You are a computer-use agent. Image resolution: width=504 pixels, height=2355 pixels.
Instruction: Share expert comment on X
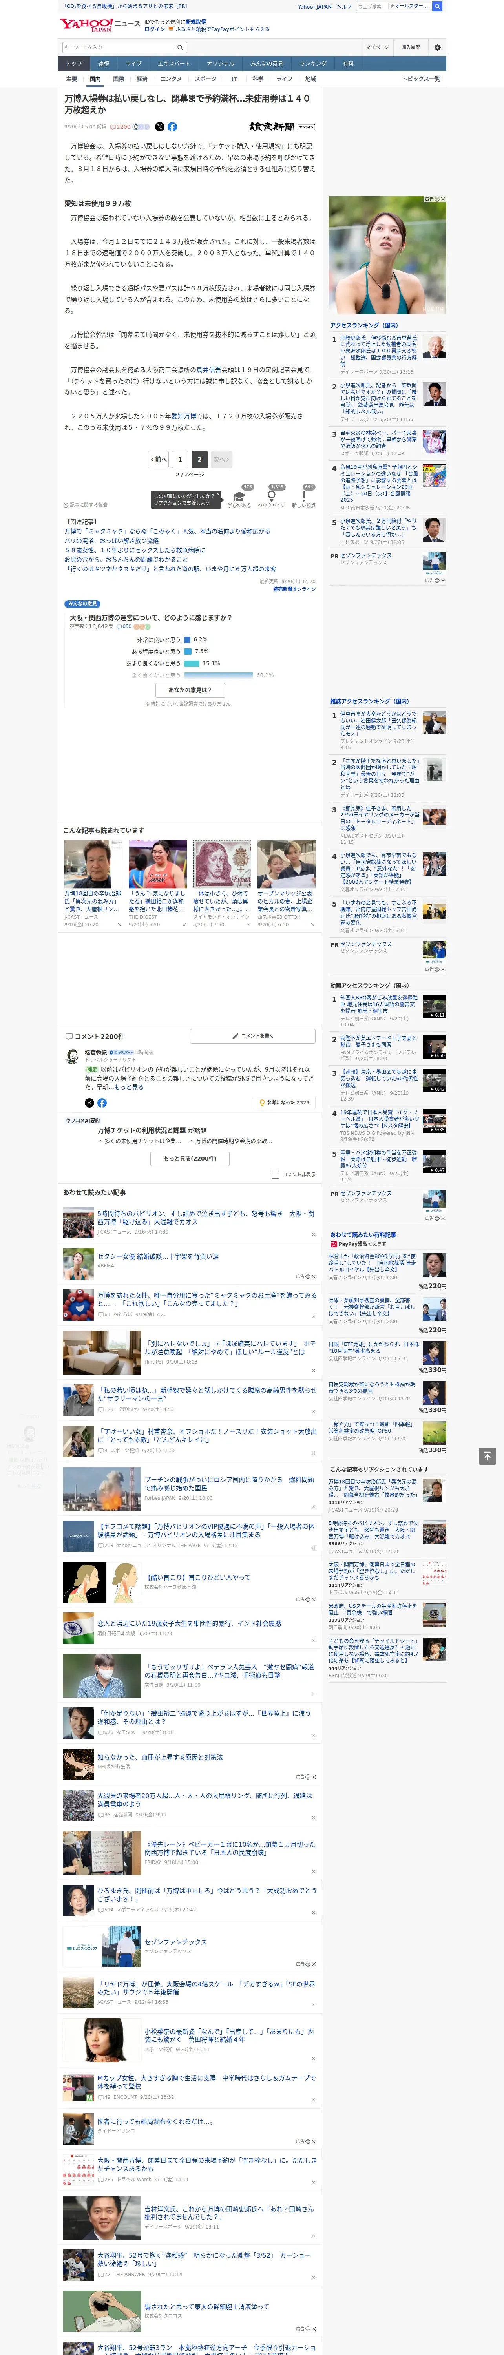tap(89, 1103)
